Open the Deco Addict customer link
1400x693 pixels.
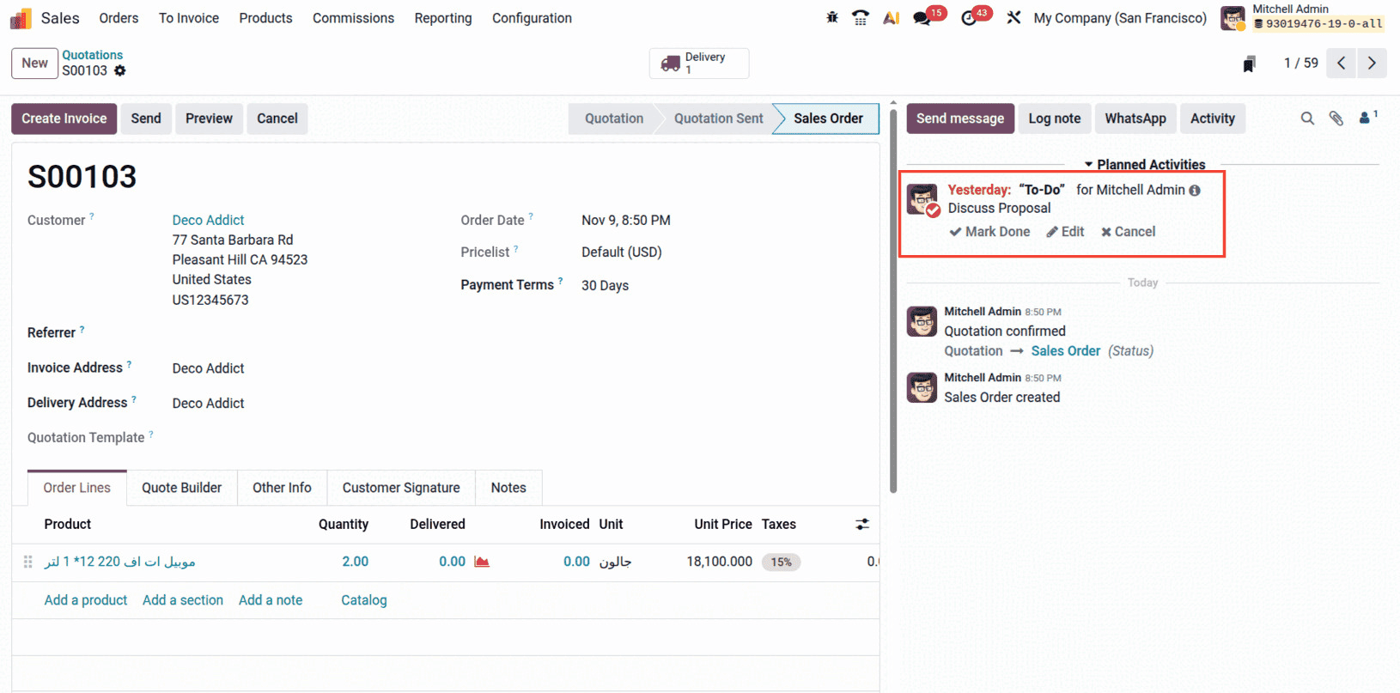(208, 220)
